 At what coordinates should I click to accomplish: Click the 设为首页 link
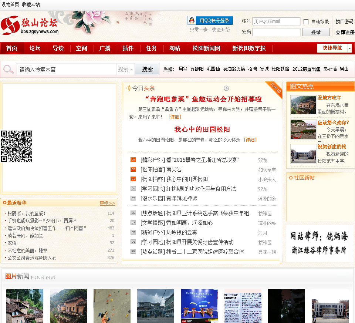coord(10,4)
